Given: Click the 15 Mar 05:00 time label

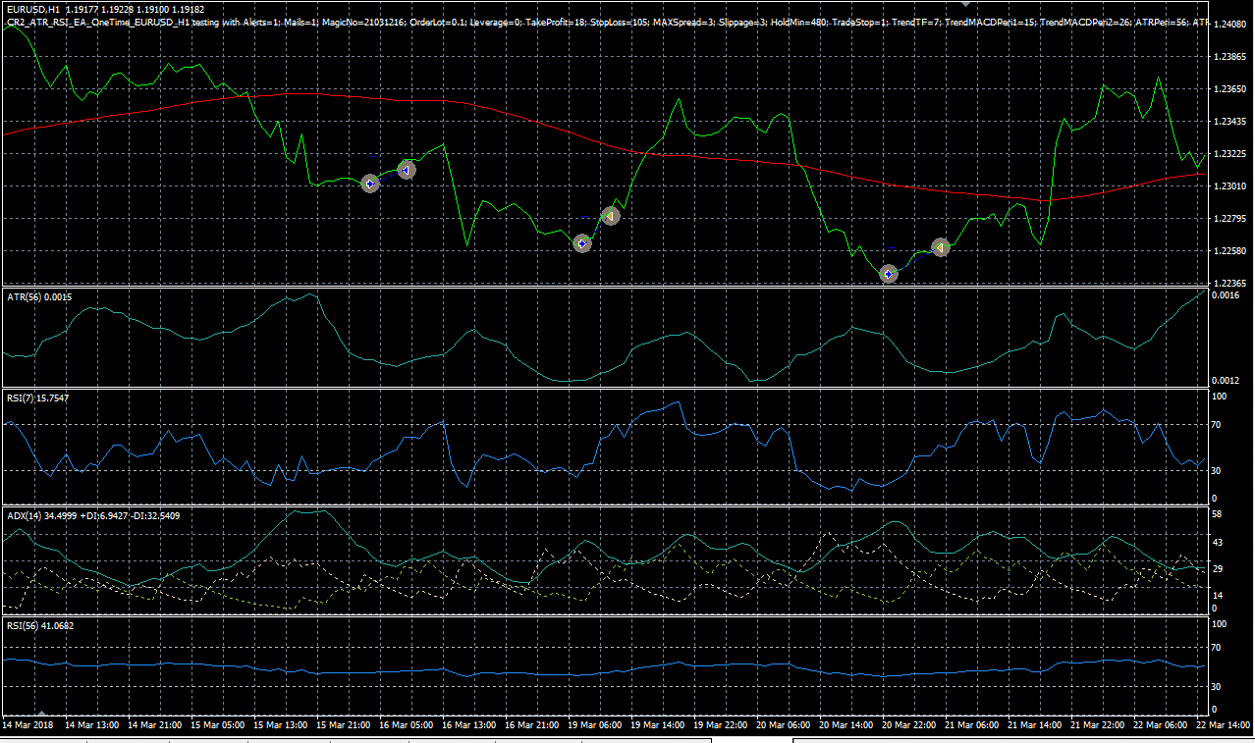Looking at the screenshot, I should click(x=216, y=724).
